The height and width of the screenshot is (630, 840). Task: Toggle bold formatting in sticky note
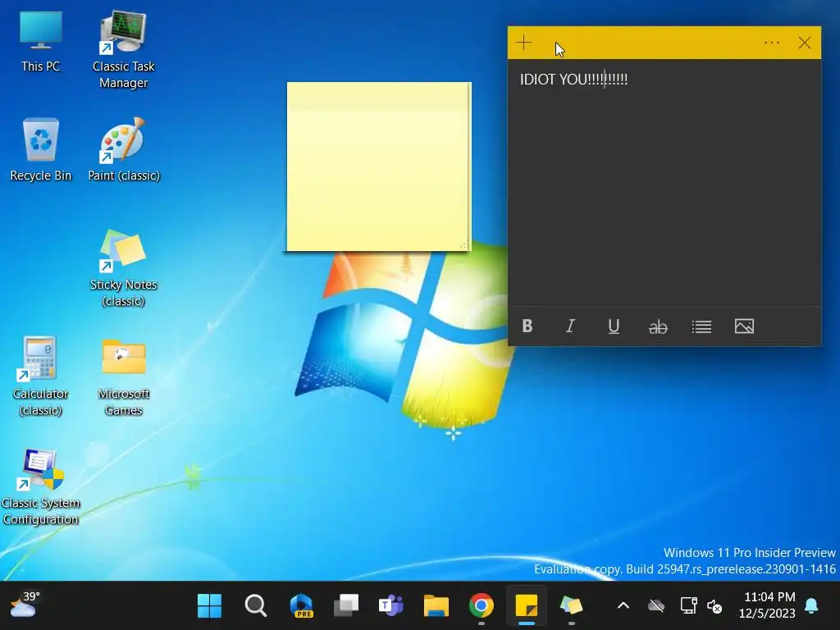(x=527, y=326)
